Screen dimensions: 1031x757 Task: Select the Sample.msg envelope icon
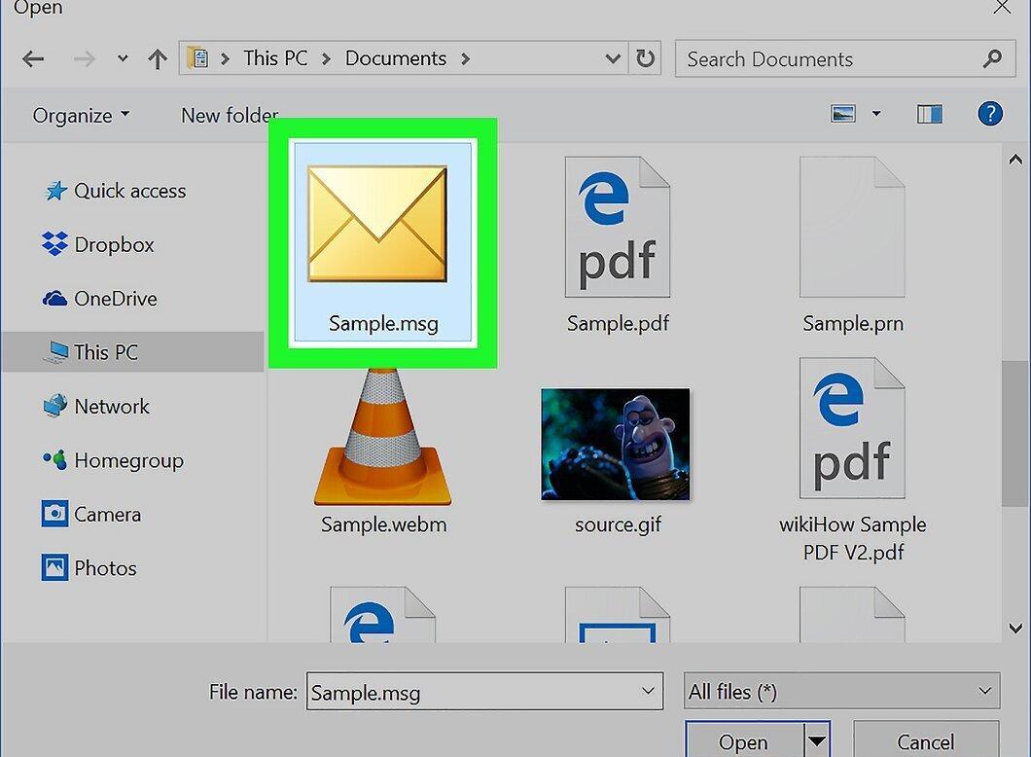(377, 224)
